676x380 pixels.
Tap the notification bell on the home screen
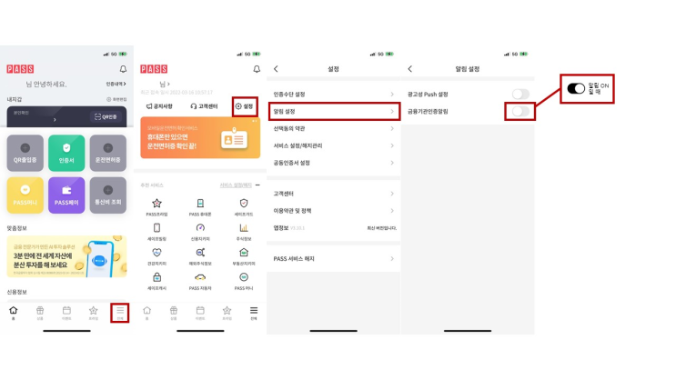tap(123, 69)
